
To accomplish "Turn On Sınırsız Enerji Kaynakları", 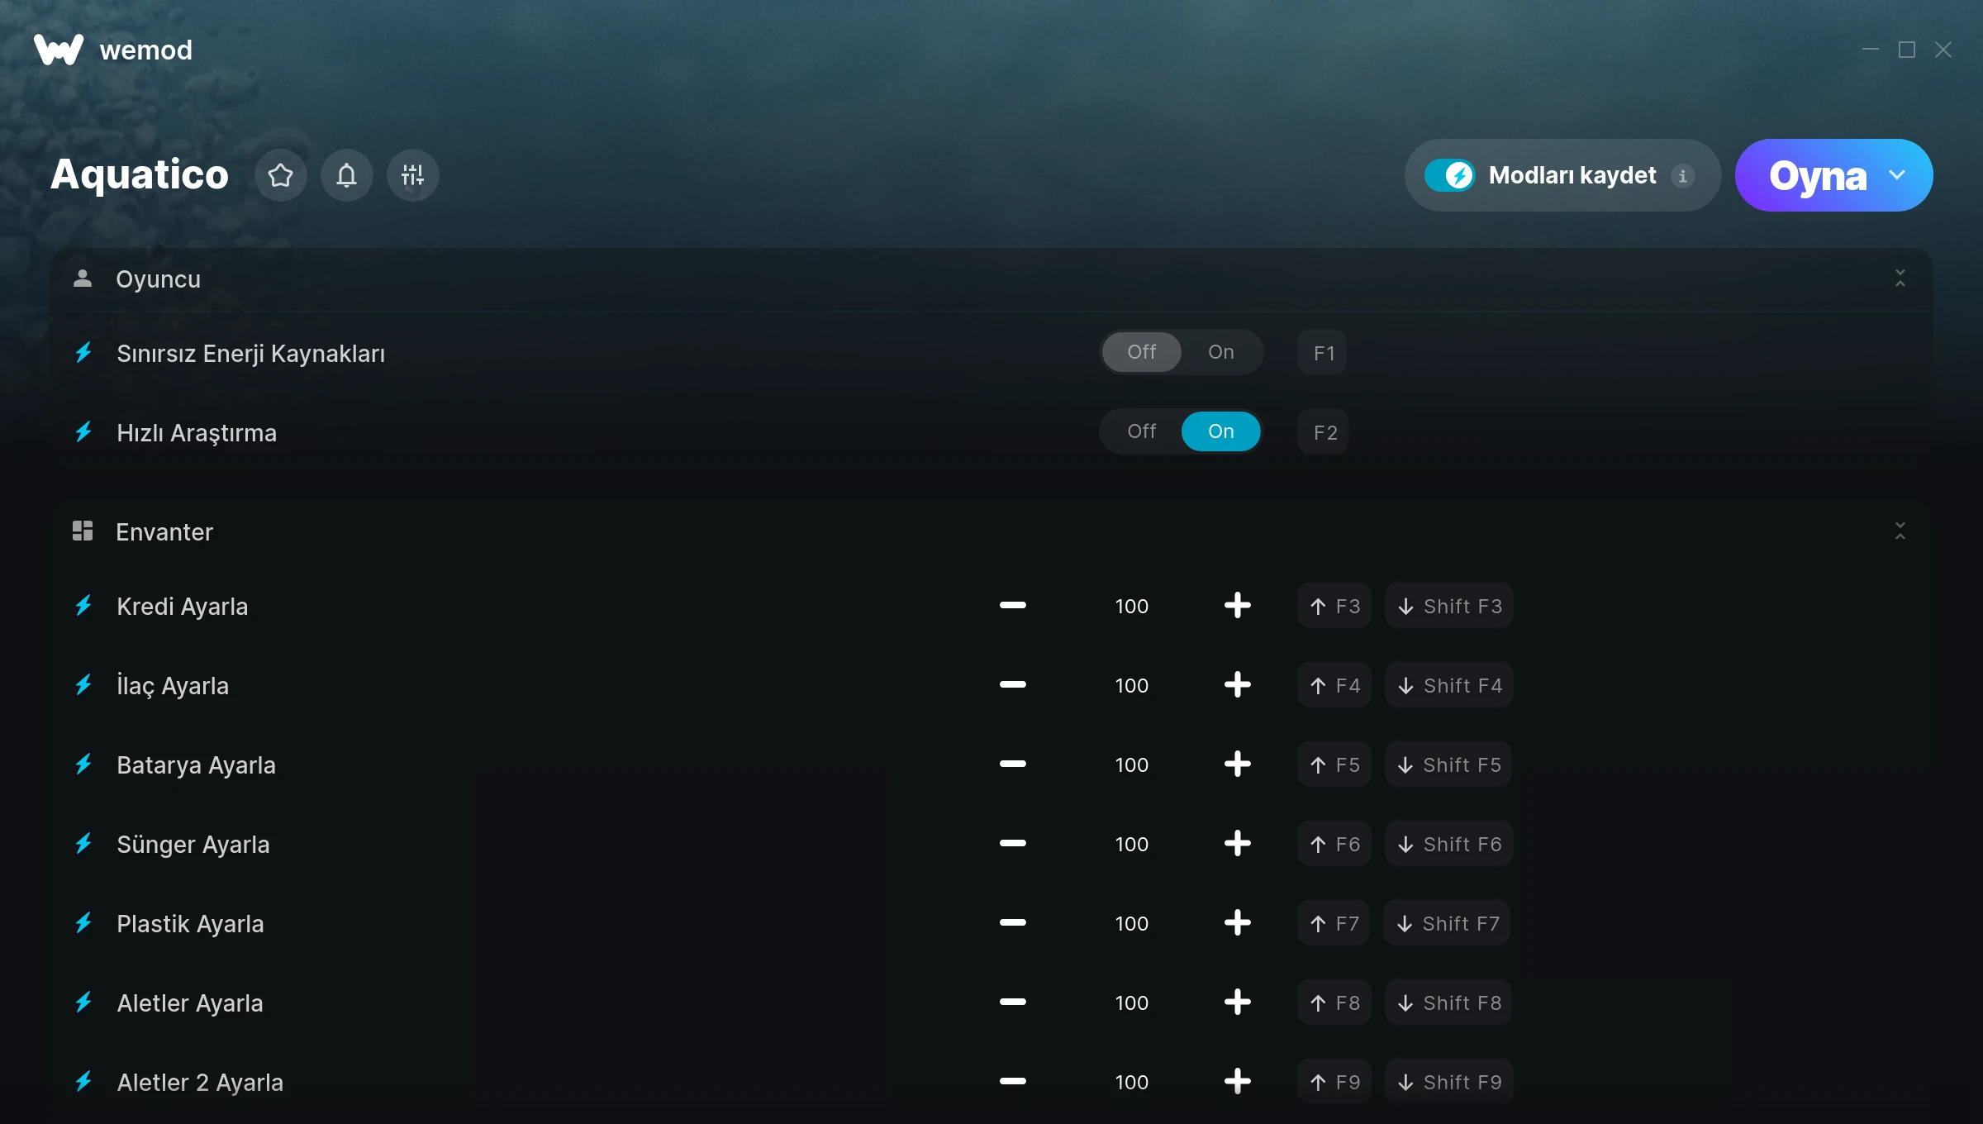I will pyautogui.click(x=1220, y=352).
